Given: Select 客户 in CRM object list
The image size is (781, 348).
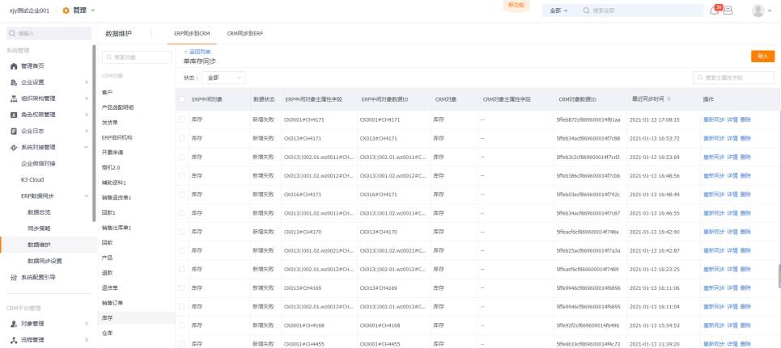Looking at the screenshot, I should (x=107, y=93).
